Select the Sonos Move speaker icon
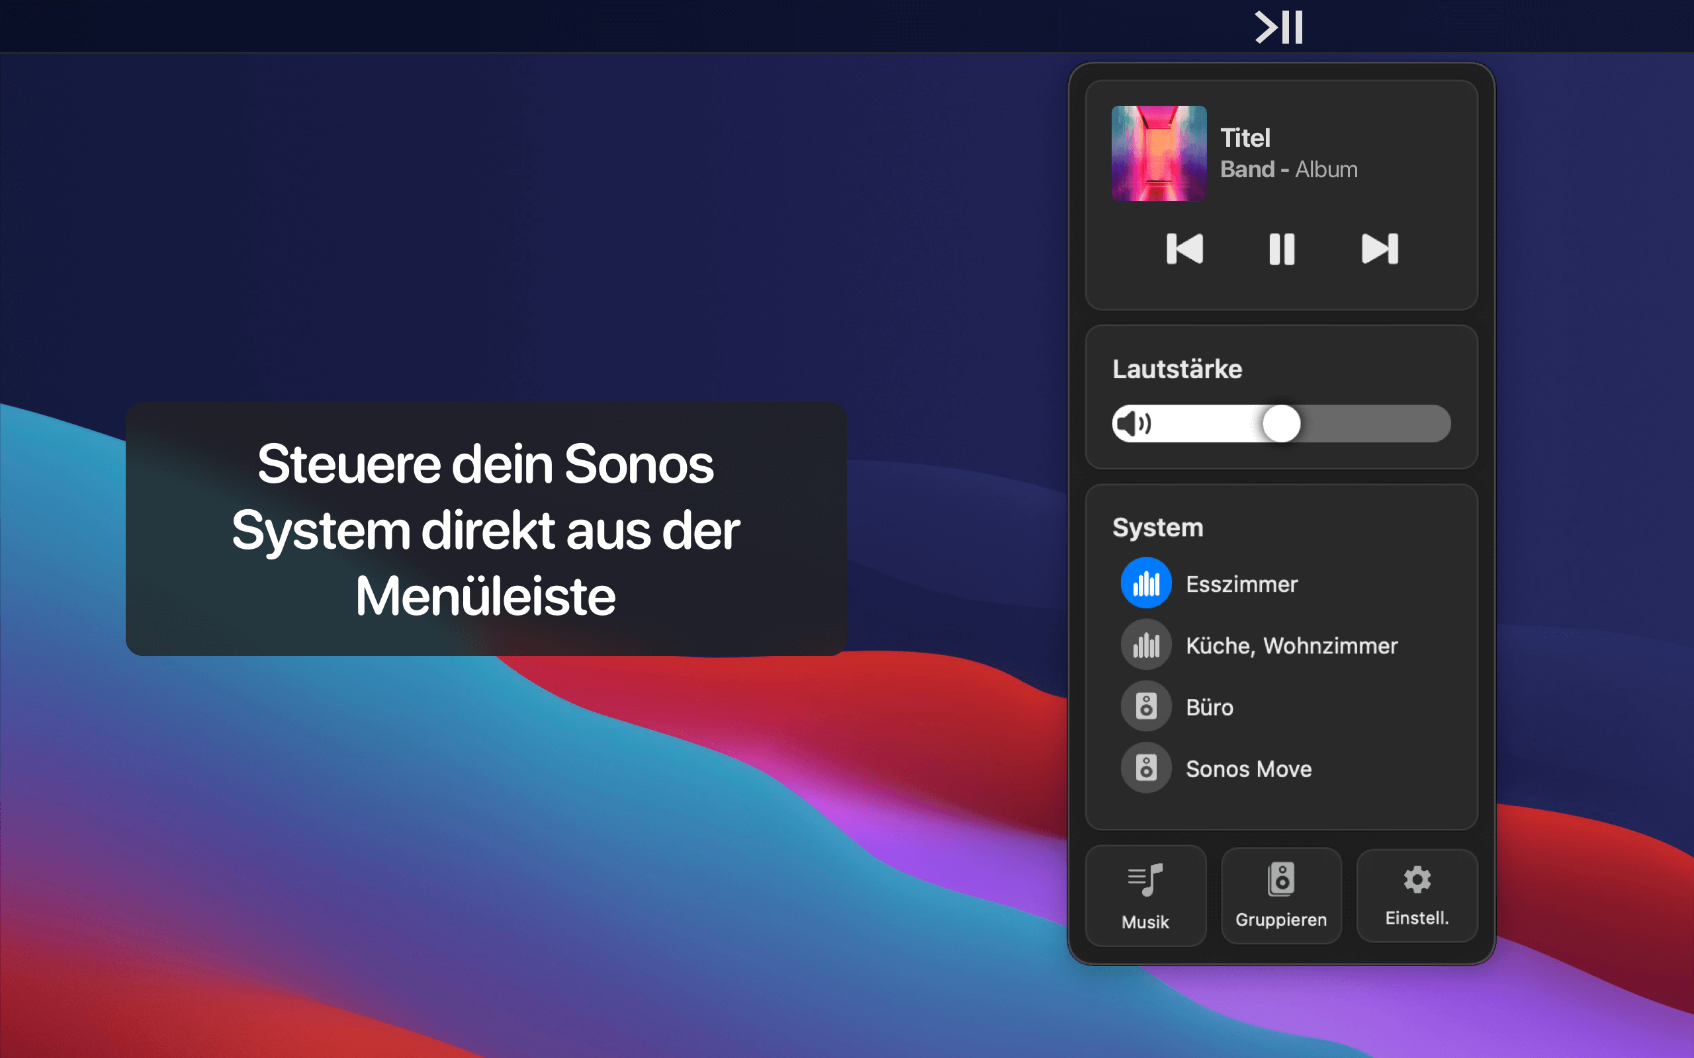 (1146, 768)
